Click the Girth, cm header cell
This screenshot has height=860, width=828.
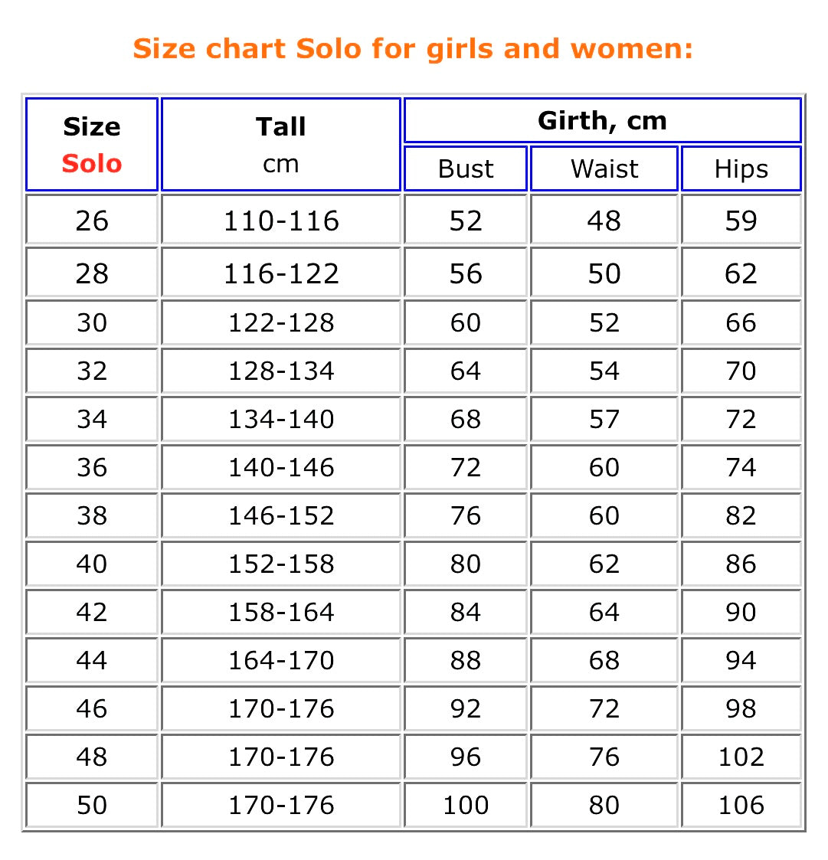tap(602, 121)
